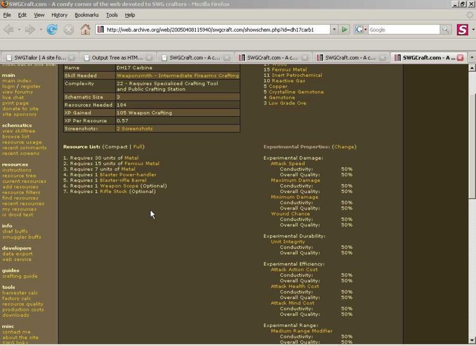Open the Bookmarks menu
This screenshot has height=346, width=476.
[86, 15]
